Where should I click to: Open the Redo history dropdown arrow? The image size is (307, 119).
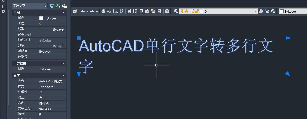pos(97,11)
